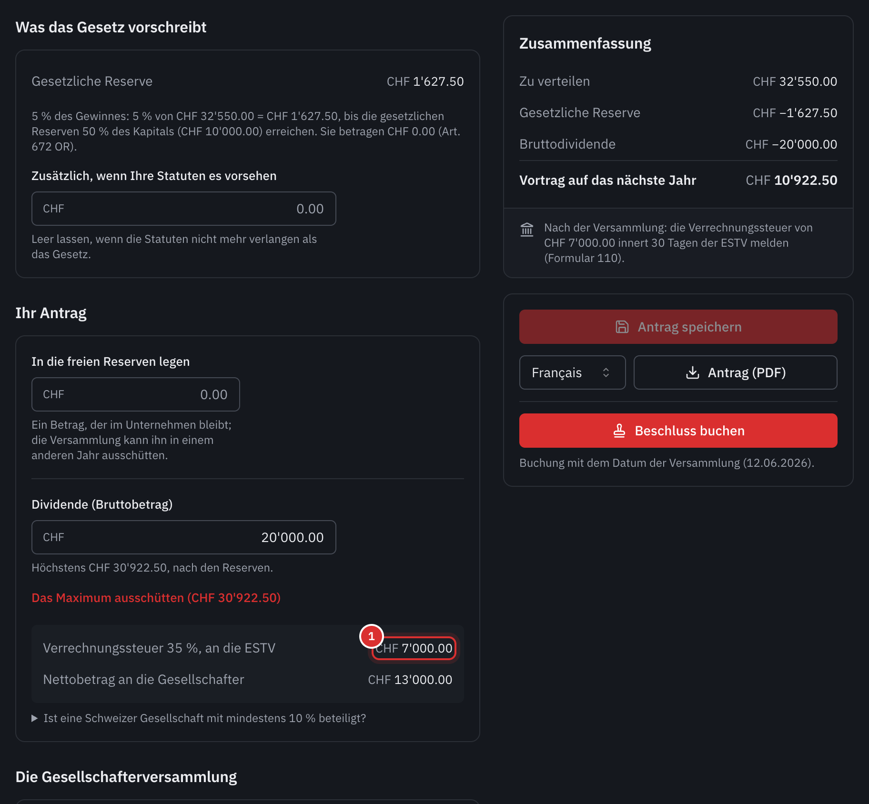Focus the freie Reserven CHF input field
Image resolution: width=869 pixels, height=804 pixels.
135,394
